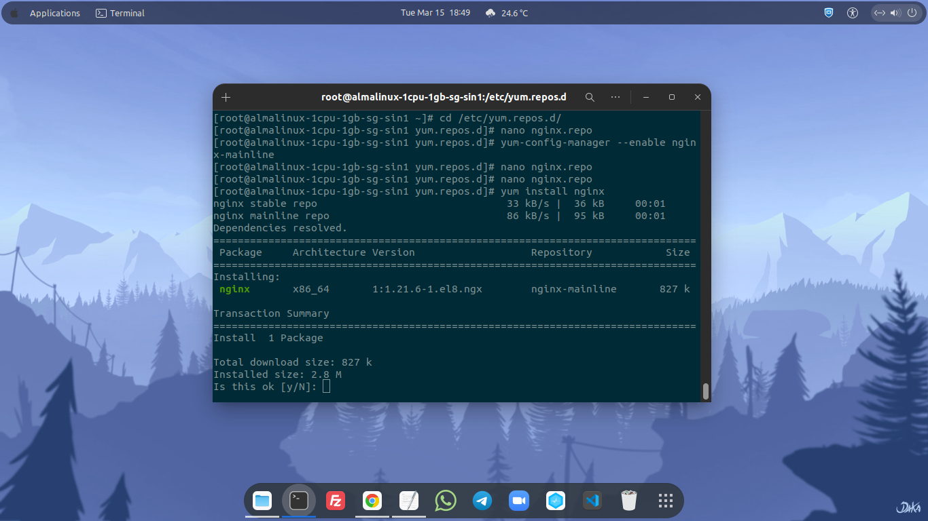
Task: Open Files manager from the dock
Action: coord(262,501)
